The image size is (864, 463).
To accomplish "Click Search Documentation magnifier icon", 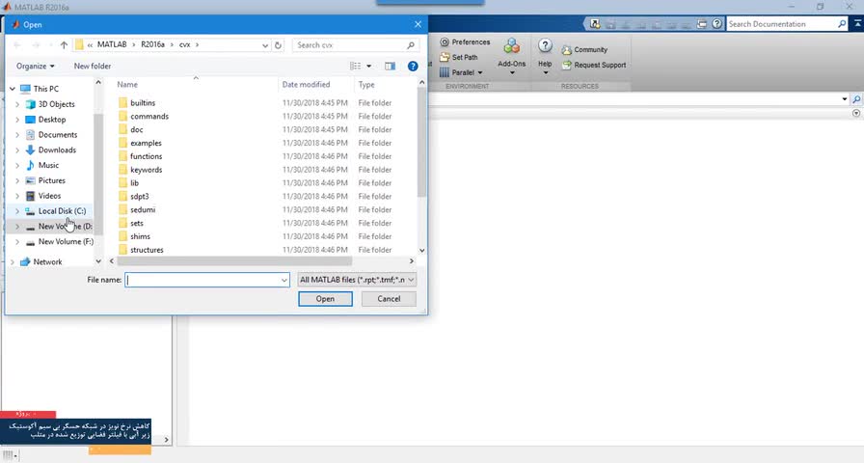I will pyautogui.click(x=842, y=24).
